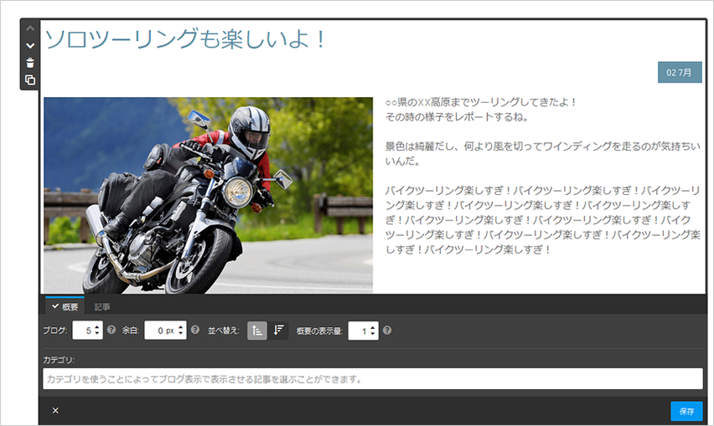714x426 pixels.
Task: Click the カテゴリ text input field
Action: pos(372,379)
